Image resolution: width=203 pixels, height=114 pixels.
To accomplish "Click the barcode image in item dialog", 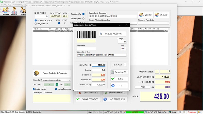I will pos(86,35).
